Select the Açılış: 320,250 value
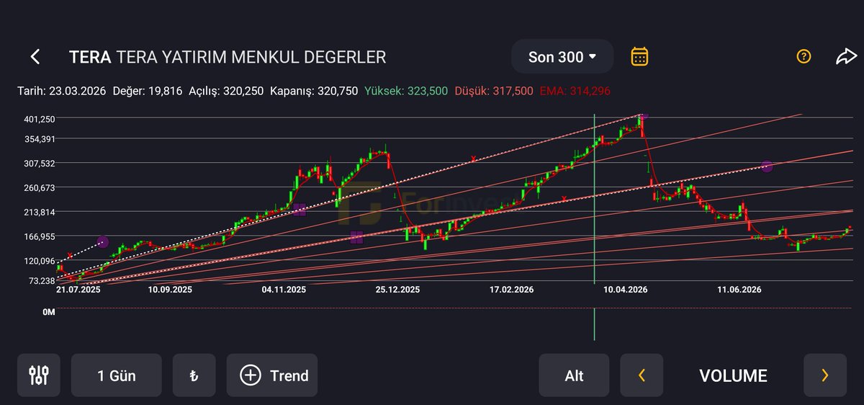 coord(225,91)
